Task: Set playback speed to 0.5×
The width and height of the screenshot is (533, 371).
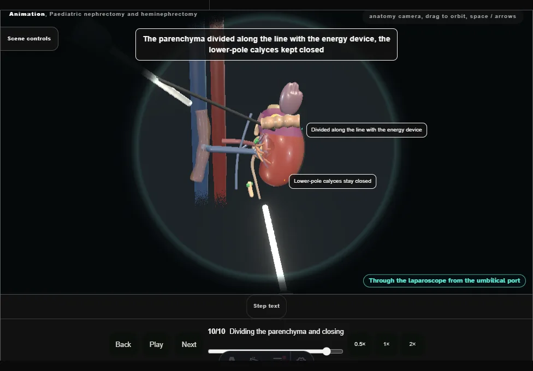Action: pyautogui.click(x=360, y=344)
